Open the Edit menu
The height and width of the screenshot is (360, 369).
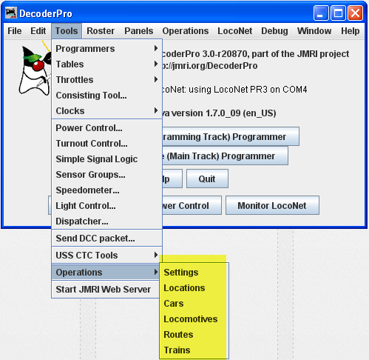[38, 31]
